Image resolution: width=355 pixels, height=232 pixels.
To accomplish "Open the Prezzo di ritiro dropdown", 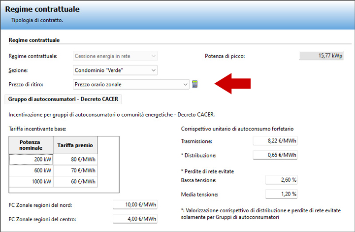I will tap(185, 85).
